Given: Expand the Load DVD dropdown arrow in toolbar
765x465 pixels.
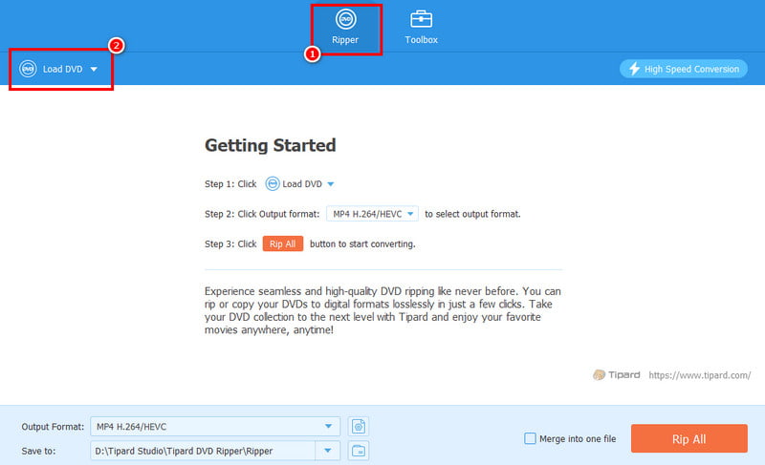Looking at the screenshot, I should (x=94, y=69).
